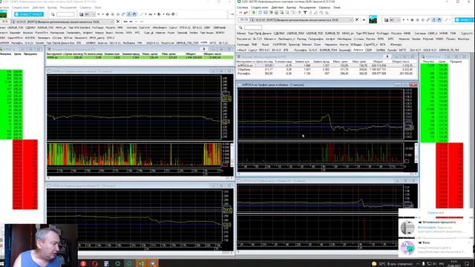The height and width of the screenshot is (267, 475).
Task: Select the green НЛМК row in left table
Action: (140, 57)
